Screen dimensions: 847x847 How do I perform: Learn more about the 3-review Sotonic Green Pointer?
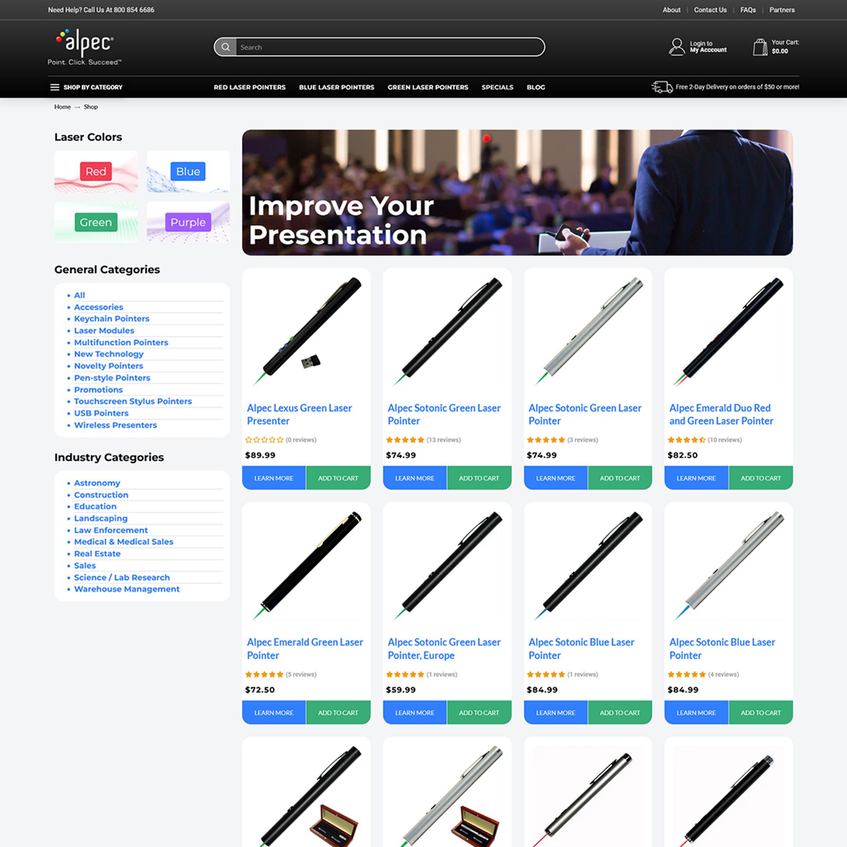tap(555, 478)
